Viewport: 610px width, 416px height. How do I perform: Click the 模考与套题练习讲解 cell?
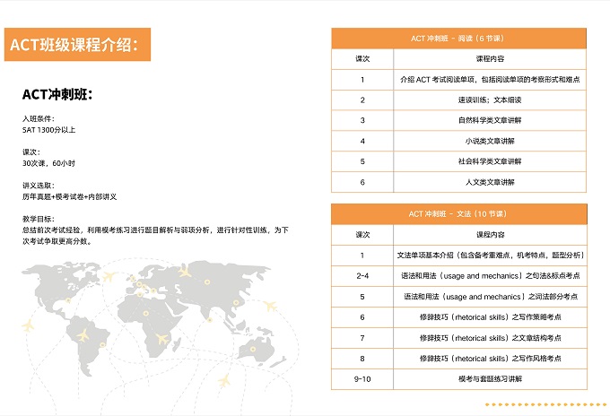coord(489,379)
